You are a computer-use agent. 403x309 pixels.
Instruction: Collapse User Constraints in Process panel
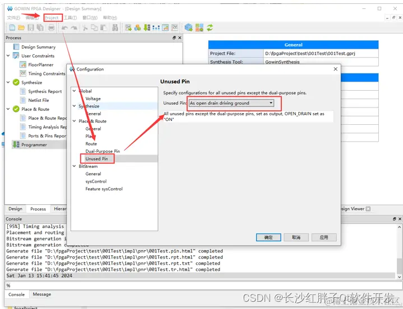pos(8,55)
